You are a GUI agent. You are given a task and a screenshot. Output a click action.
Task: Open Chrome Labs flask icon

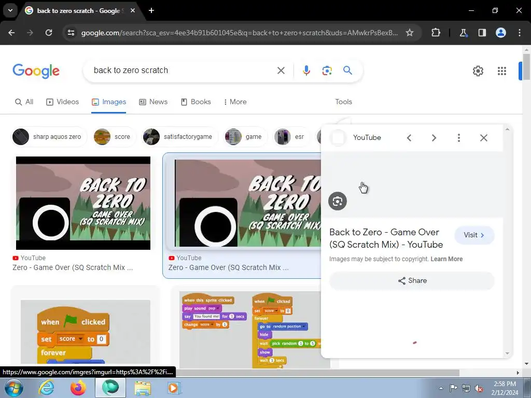click(x=463, y=33)
